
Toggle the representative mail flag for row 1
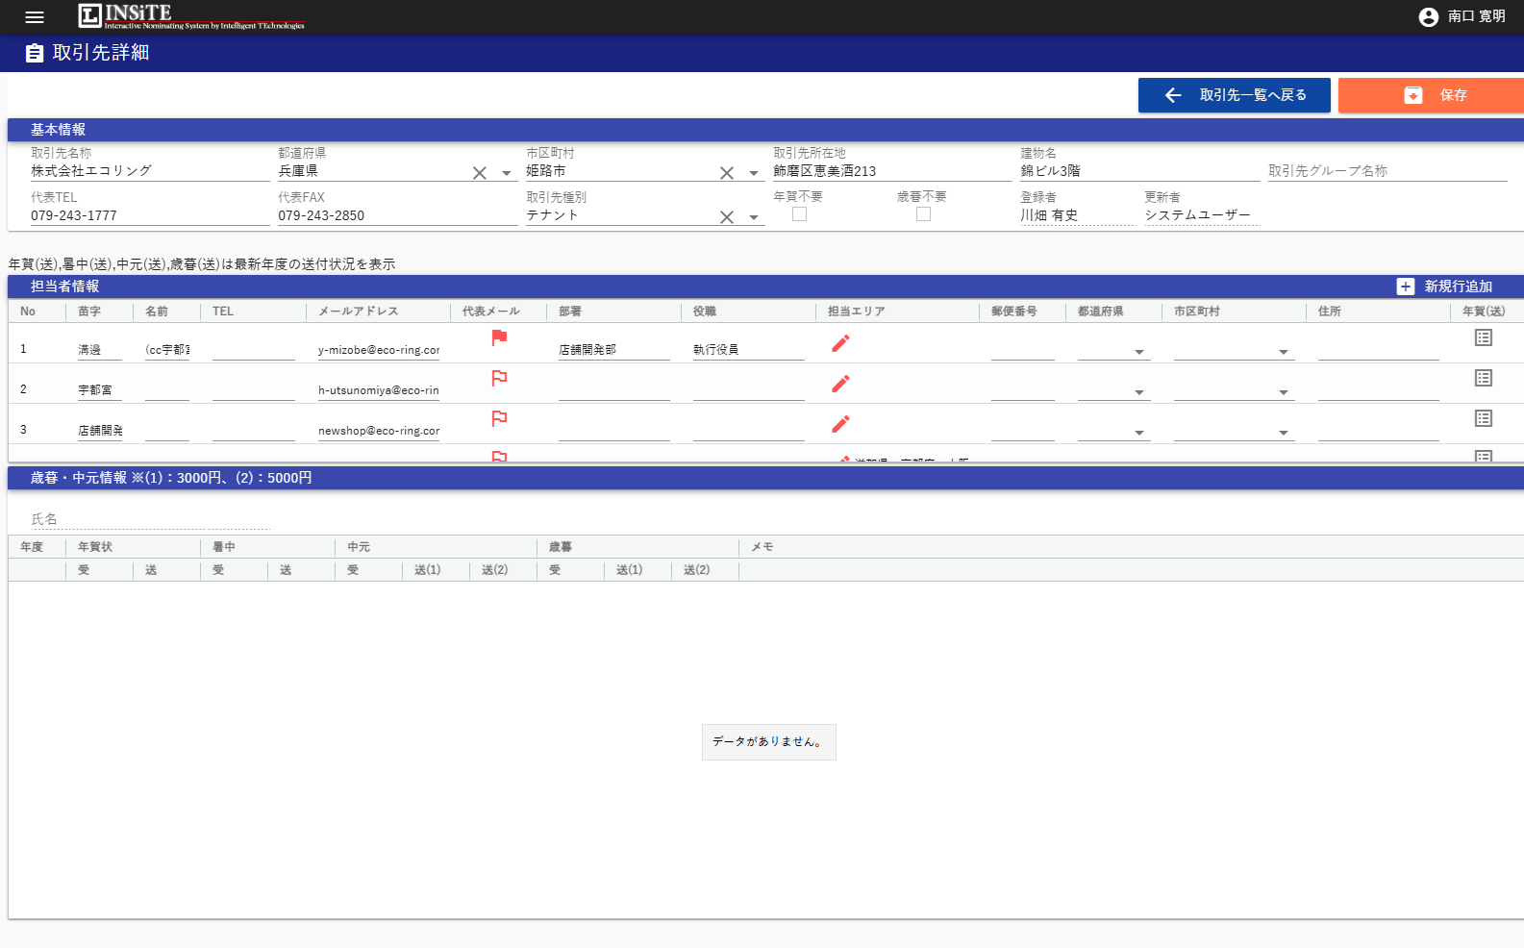point(499,337)
